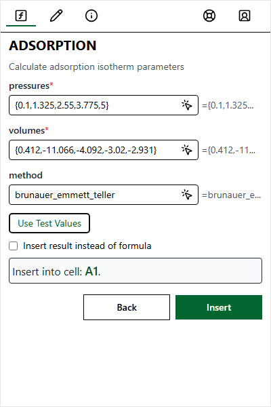The image size is (271, 407).
Task: Click the lifebuoy help icon
Action: tap(209, 16)
